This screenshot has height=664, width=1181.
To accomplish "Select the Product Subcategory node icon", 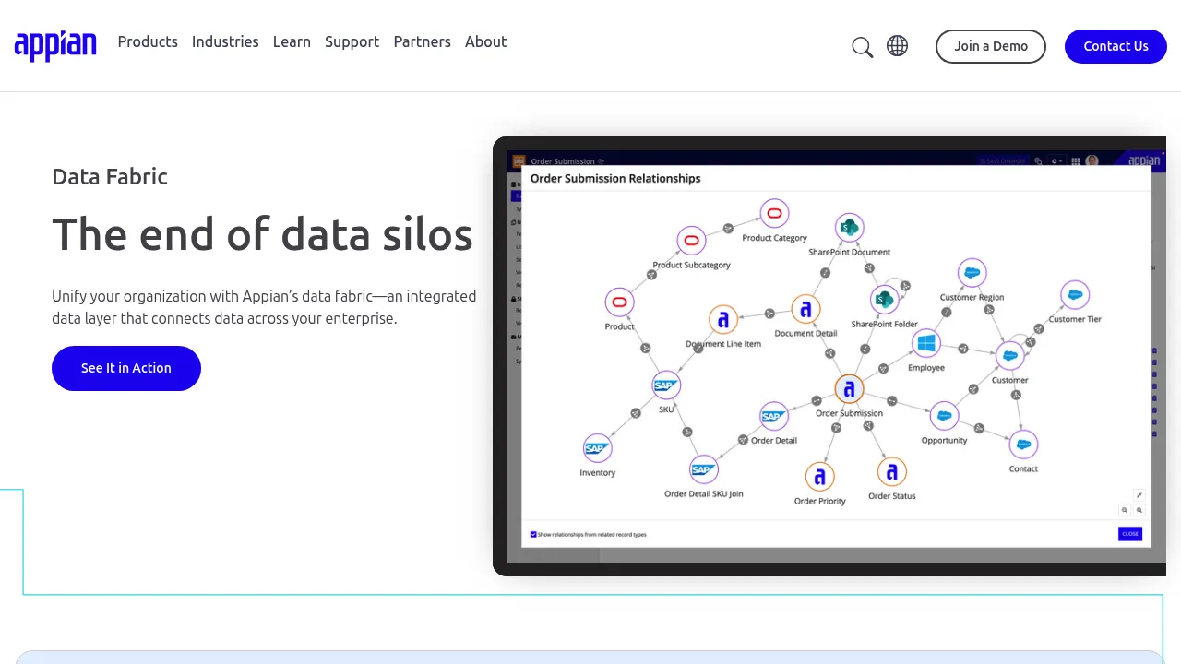I will tap(691, 242).
